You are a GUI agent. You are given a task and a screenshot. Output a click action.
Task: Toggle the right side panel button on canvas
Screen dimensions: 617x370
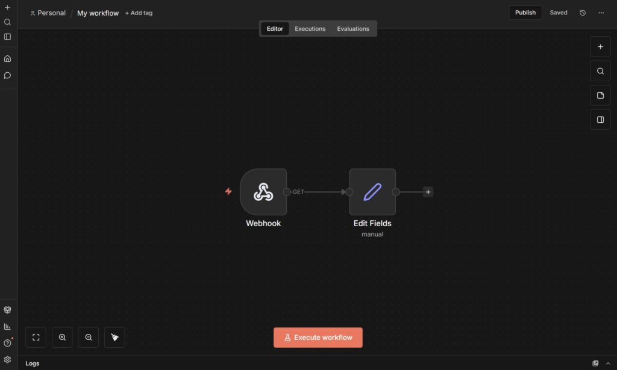(600, 120)
